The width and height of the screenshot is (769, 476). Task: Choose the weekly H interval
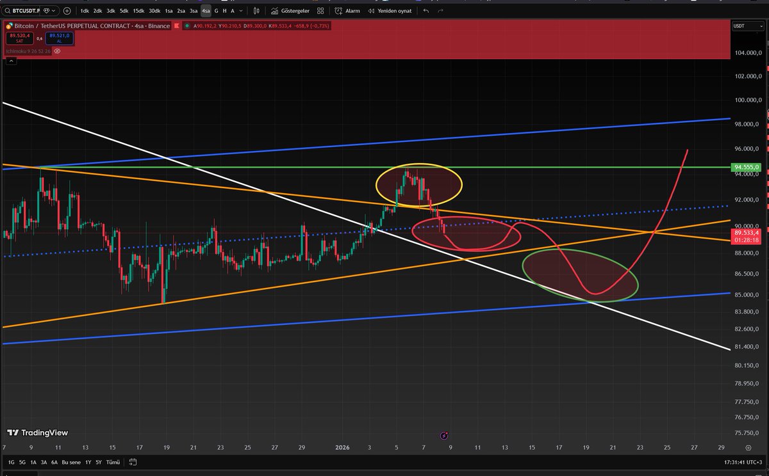224,11
